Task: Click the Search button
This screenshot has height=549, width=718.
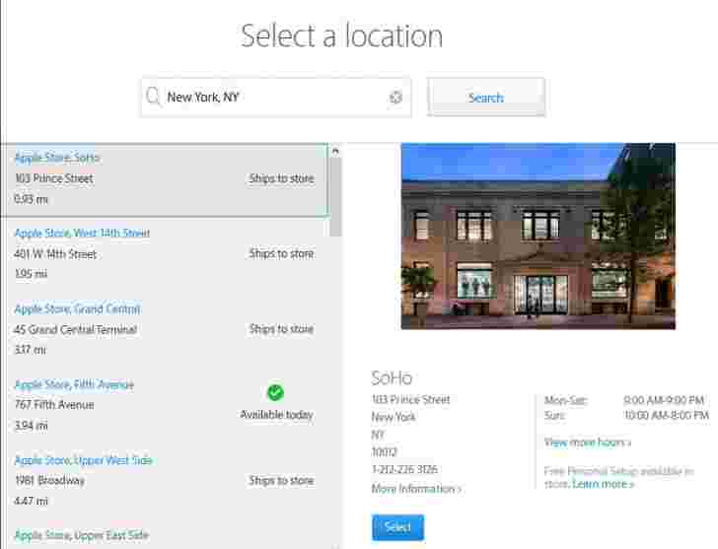Action: pyautogui.click(x=486, y=98)
